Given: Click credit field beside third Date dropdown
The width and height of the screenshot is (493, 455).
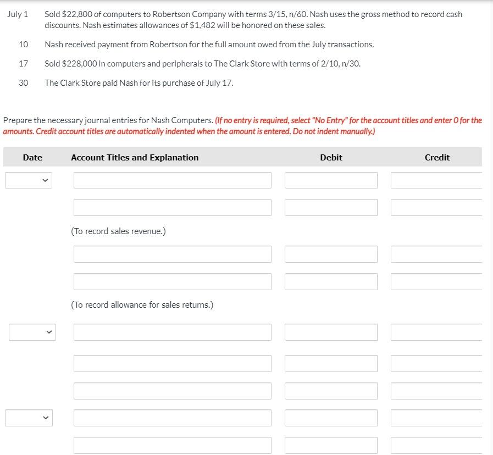Looking at the screenshot, I should pyautogui.click(x=436, y=418).
